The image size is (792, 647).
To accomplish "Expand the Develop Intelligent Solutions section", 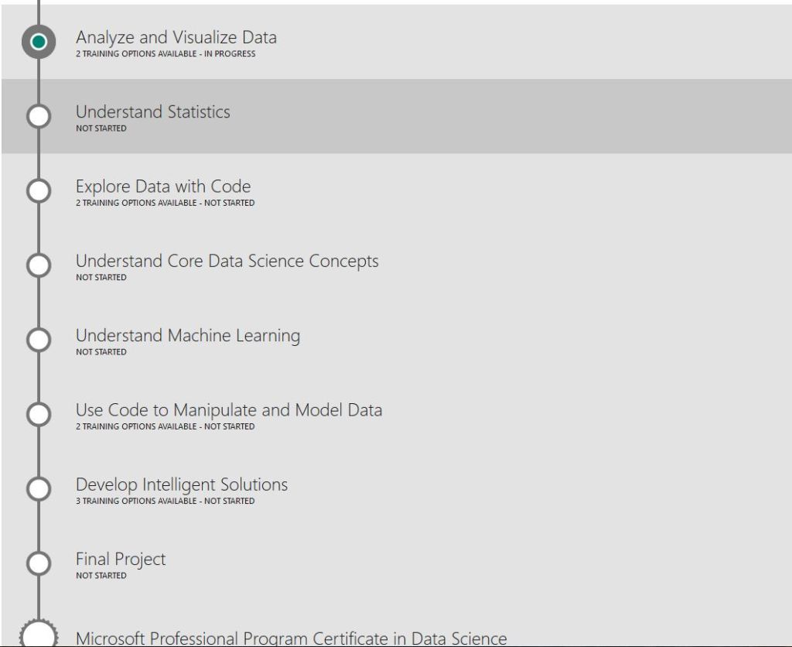I will [181, 484].
